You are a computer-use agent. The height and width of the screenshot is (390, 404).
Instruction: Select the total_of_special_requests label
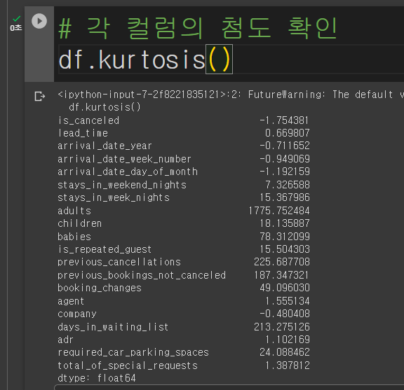pos(128,365)
